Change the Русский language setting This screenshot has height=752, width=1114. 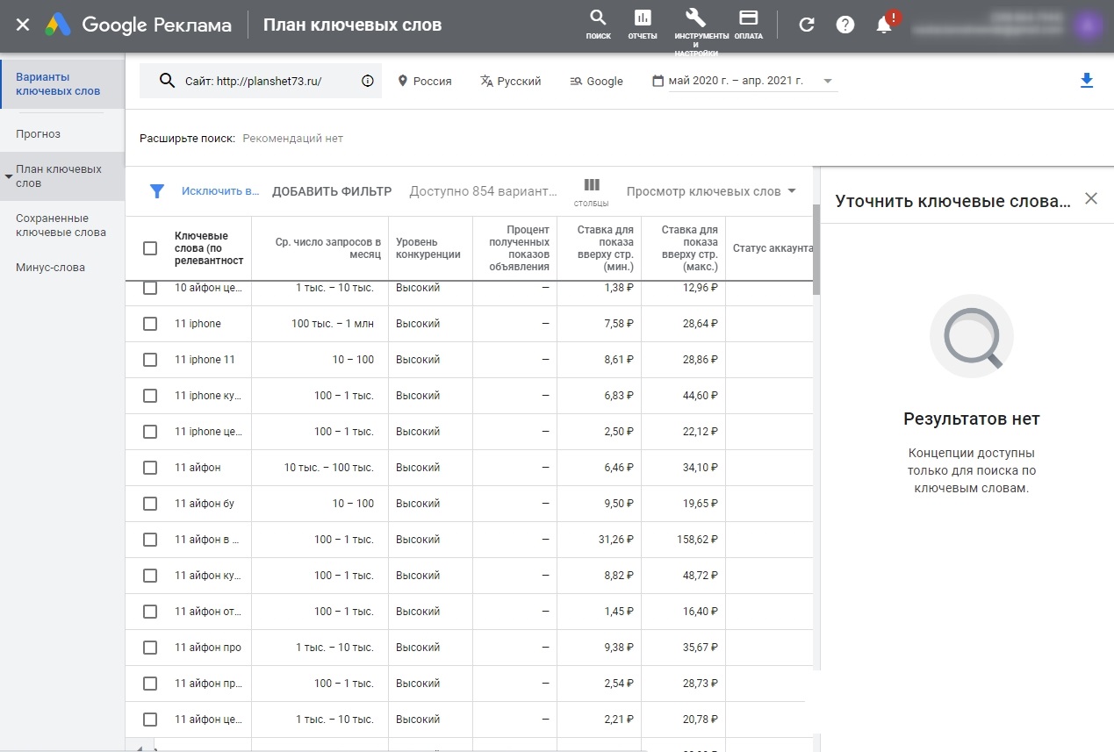click(x=511, y=81)
